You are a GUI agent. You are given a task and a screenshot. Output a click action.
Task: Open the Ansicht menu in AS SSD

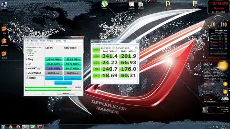pos(42,41)
